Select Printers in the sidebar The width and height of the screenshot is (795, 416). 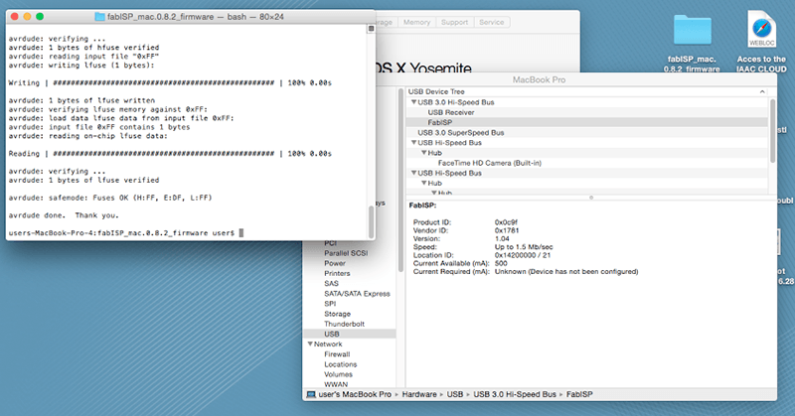(337, 273)
